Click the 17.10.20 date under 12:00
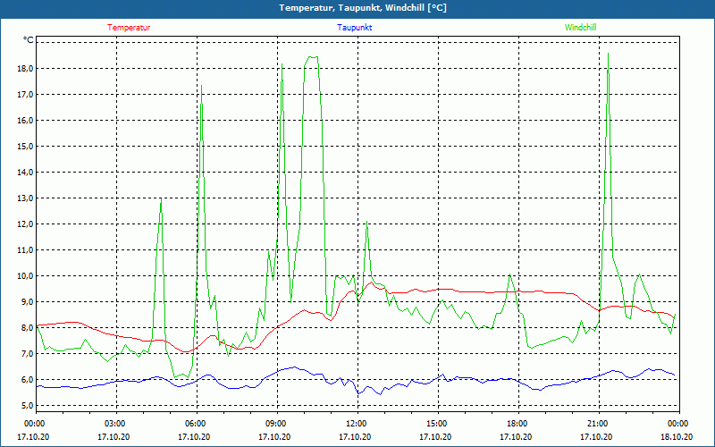The width and height of the screenshot is (715, 447). click(355, 436)
